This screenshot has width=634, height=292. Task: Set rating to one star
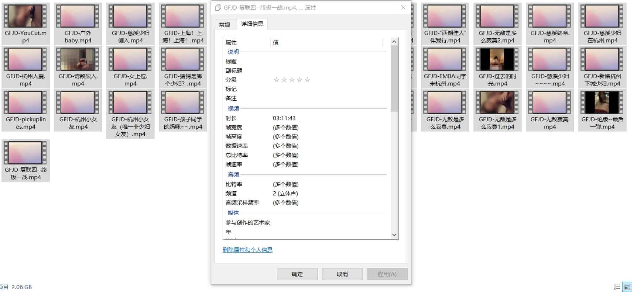click(276, 80)
